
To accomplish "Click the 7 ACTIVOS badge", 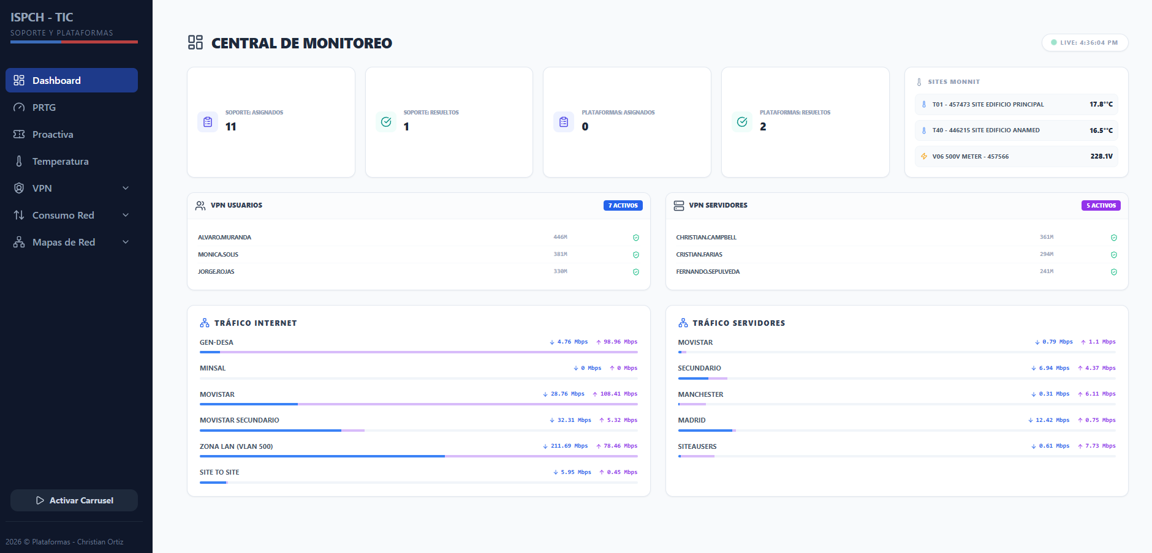I will [x=623, y=206].
